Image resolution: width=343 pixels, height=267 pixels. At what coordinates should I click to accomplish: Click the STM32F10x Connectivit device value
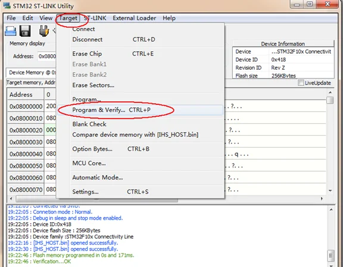[x=301, y=51]
